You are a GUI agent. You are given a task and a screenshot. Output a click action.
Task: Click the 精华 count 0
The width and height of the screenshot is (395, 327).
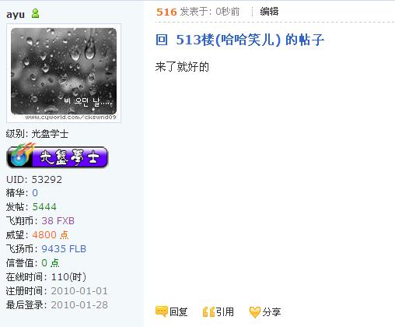pos(35,193)
